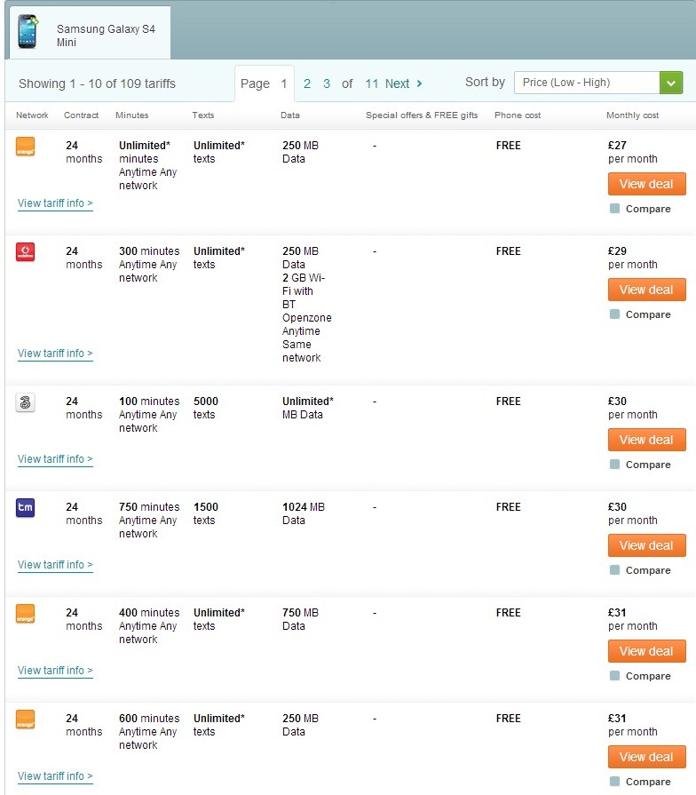View deal for 400 minutes £31 tariff
The height and width of the screenshot is (795, 696).
point(647,651)
